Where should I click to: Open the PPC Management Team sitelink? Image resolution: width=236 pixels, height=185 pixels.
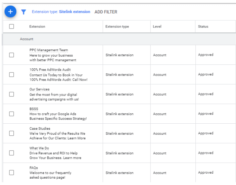point(49,50)
